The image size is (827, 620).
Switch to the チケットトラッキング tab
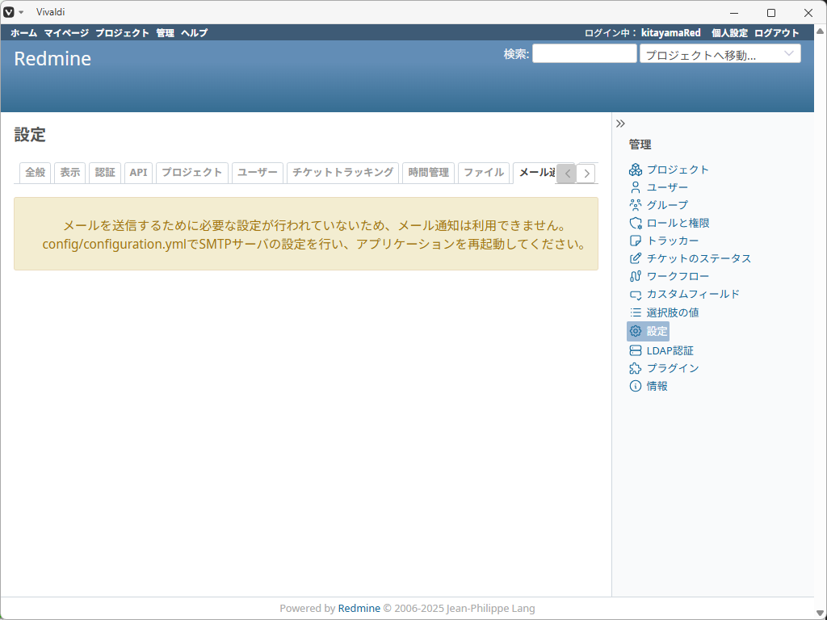(x=342, y=173)
